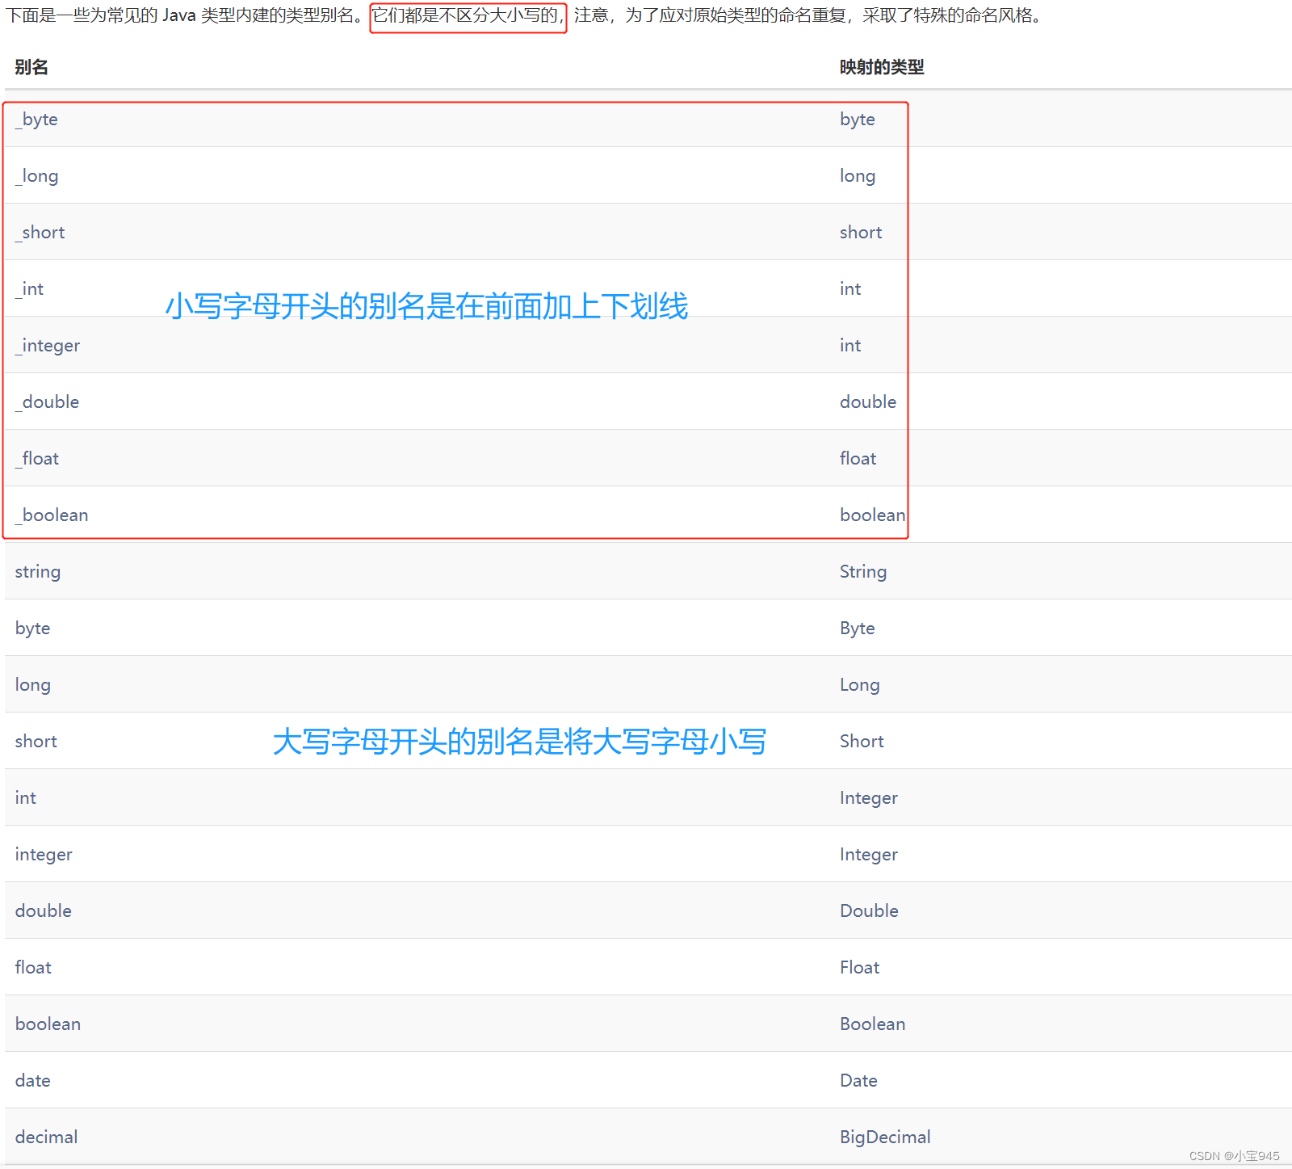Viewport: 1292px width, 1169px height.
Task: Select the 'double' alias mapping to Double
Action: [44, 911]
